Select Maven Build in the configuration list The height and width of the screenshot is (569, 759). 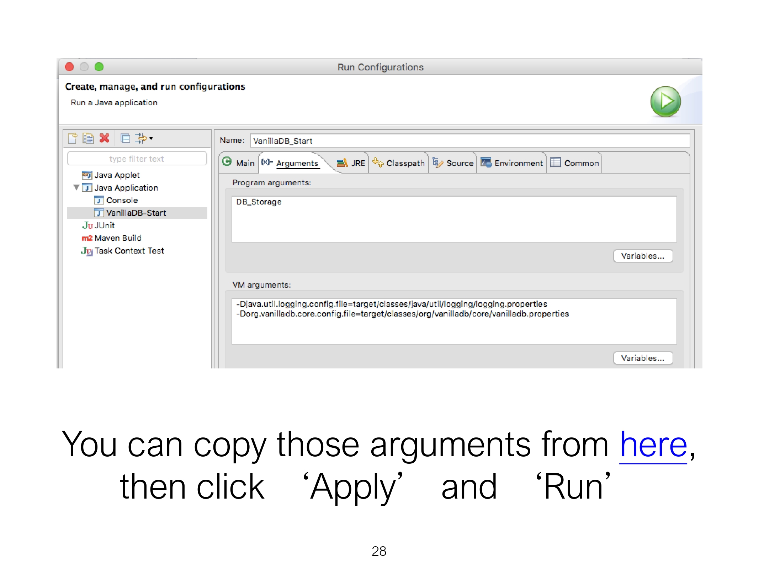(x=117, y=238)
